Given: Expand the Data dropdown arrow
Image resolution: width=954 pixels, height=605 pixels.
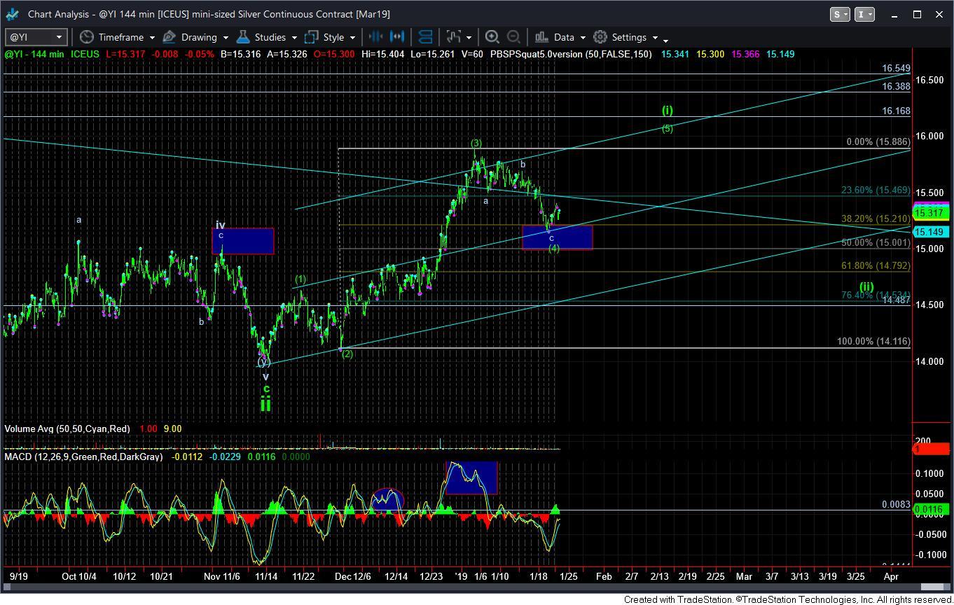Looking at the screenshot, I should (583, 38).
